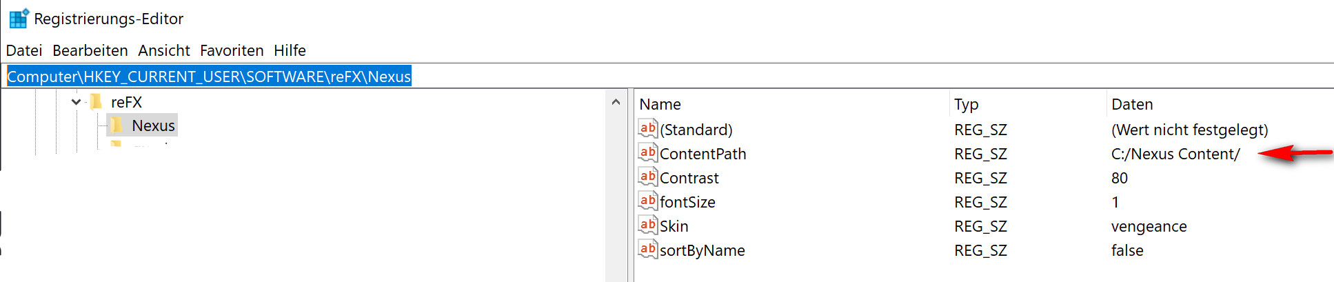Image resolution: width=1334 pixels, height=282 pixels.
Task: Click the '80' data value
Action: (1120, 178)
